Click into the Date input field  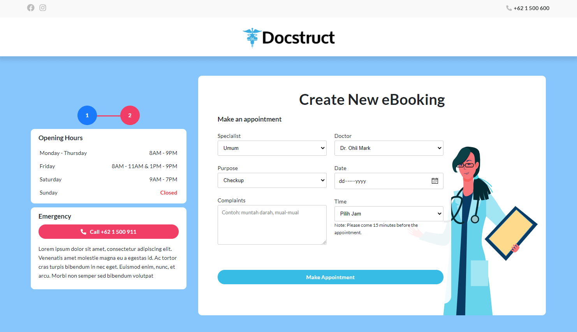tap(389, 181)
